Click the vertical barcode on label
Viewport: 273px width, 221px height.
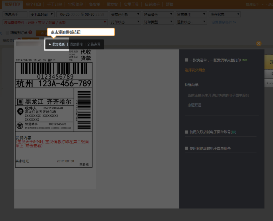pyautogui.click(x=84, y=110)
